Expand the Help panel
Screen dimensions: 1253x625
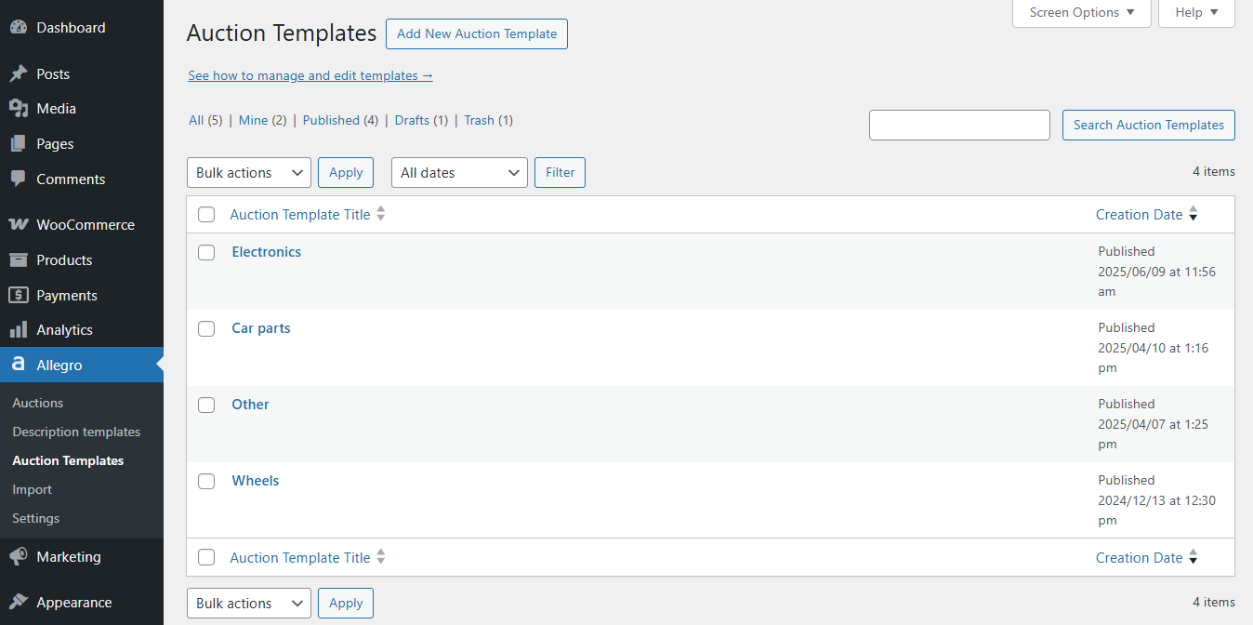point(1196,13)
